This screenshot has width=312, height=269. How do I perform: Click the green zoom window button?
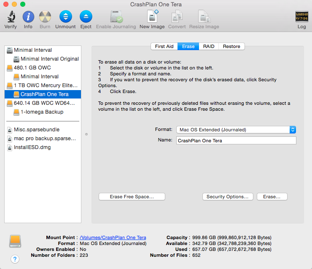[x=23, y=4]
